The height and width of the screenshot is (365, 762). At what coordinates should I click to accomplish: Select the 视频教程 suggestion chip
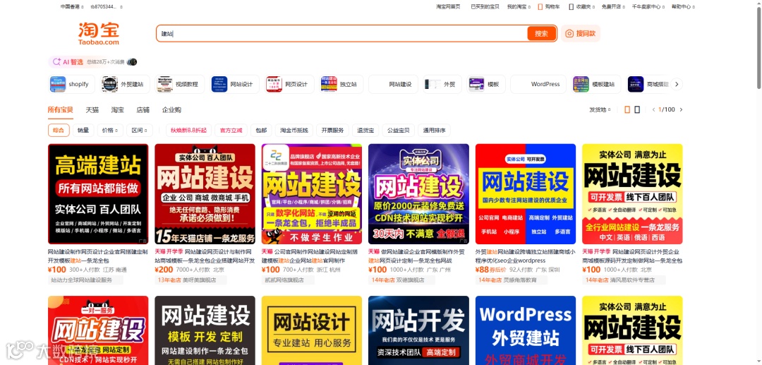[179, 84]
